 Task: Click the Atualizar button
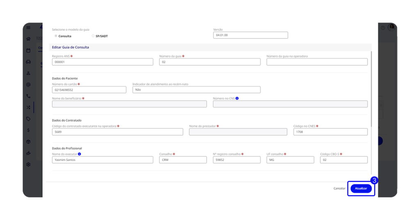pyautogui.click(x=361, y=188)
